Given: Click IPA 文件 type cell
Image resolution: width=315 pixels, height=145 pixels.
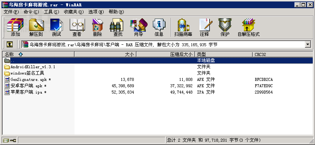Looking at the screenshot, I should click(x=206, y=92).
